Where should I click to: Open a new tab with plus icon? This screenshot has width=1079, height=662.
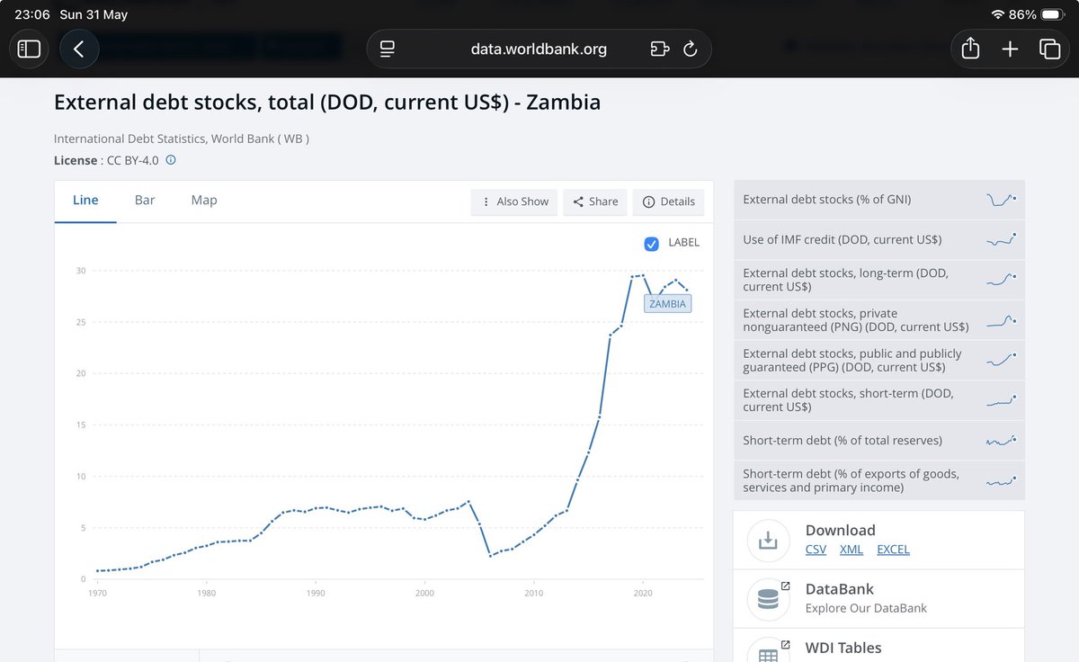pyautogui.click(x=1010, y=49)
